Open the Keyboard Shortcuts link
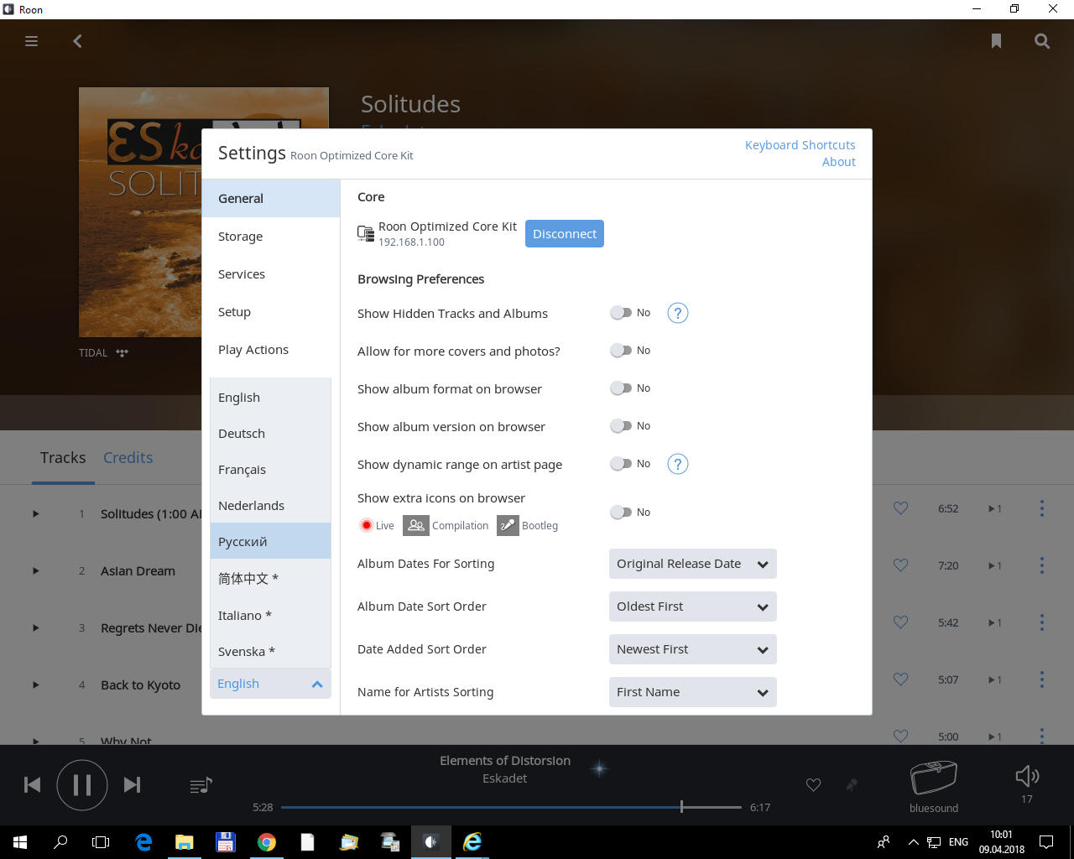Image resolution: width=1074 pixels, height=859 pixels. tap(800, 145)
